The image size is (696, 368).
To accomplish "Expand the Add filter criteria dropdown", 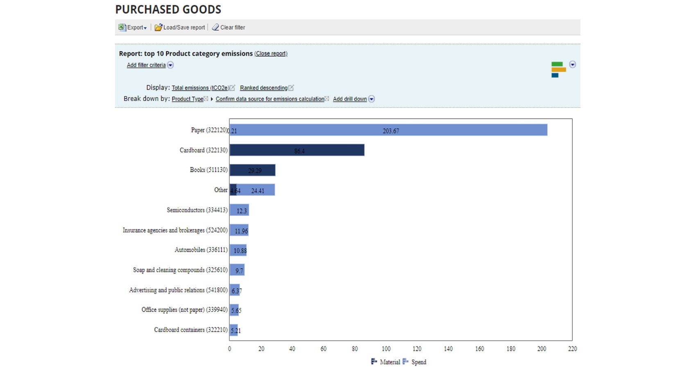I will pyautogui.click(x=170, y=65).
